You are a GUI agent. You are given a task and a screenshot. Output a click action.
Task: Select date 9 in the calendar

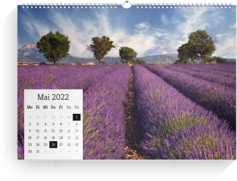pyautogui.click(x=30, y=131)
